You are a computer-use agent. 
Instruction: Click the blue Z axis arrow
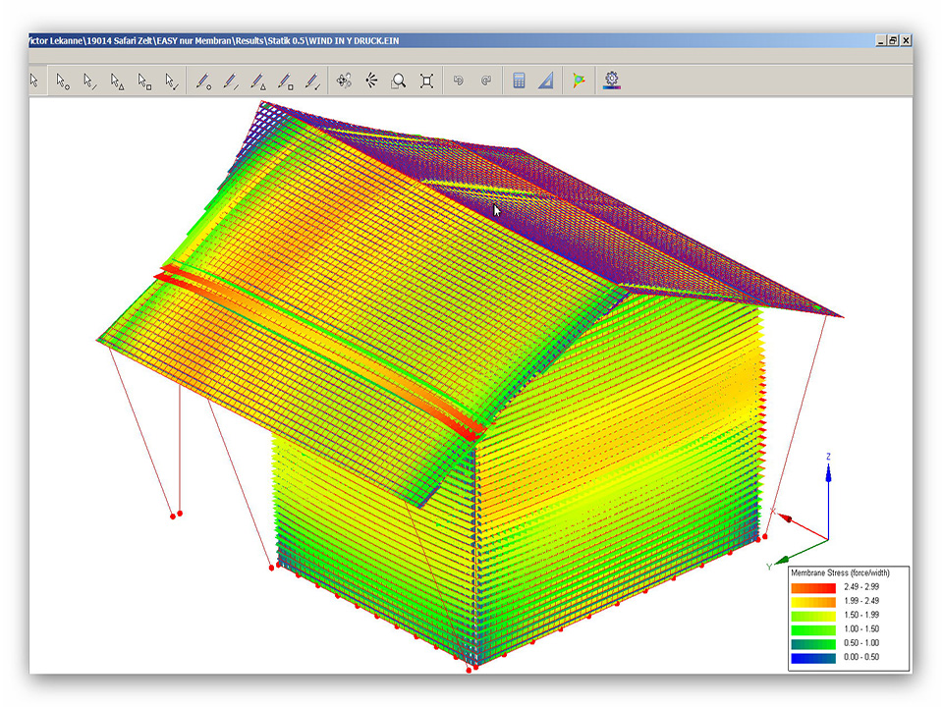pos(828,475)
